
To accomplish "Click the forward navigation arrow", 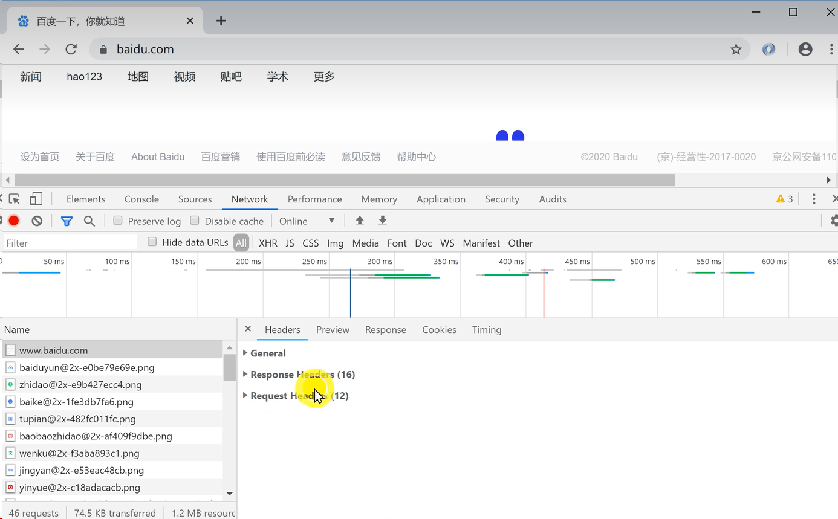I will (x=45, y=50).
